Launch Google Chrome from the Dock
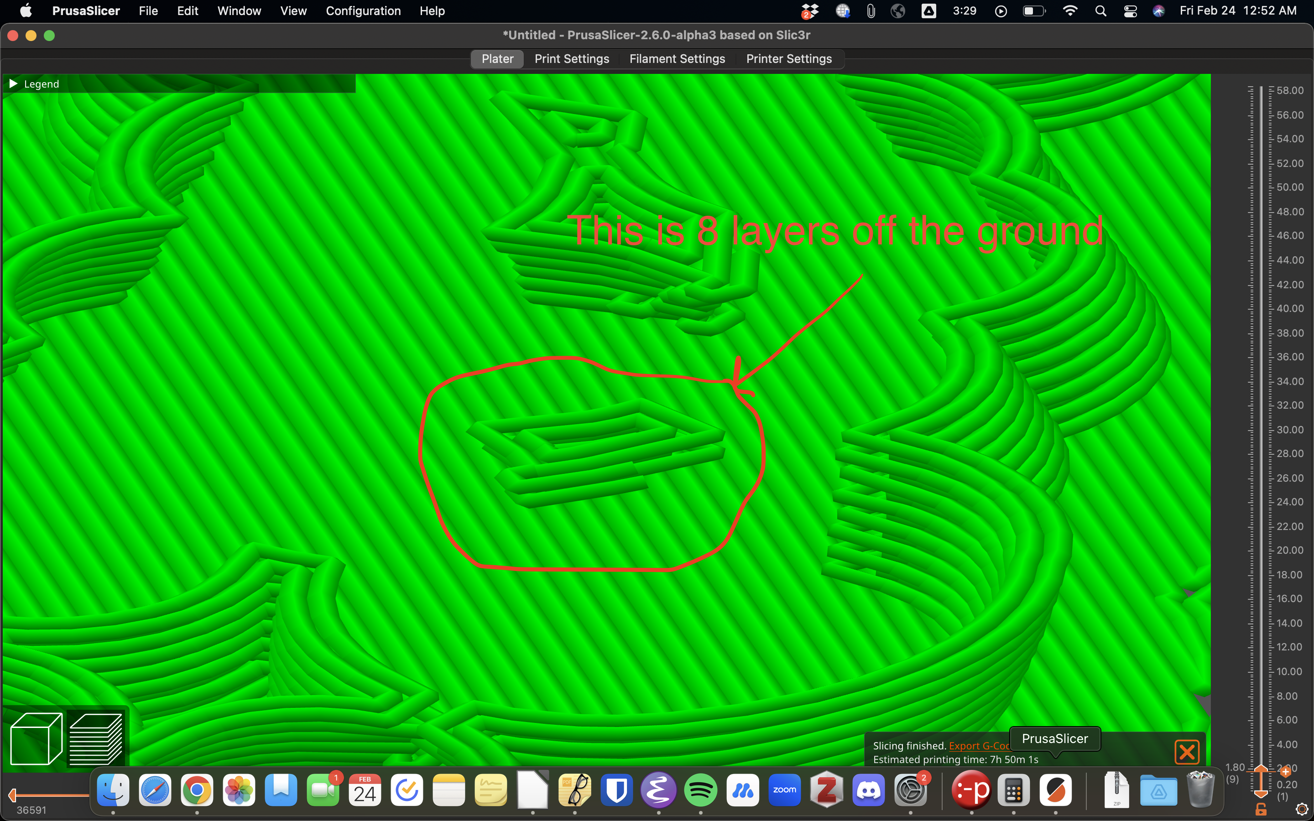 click(x=197, y=790)
